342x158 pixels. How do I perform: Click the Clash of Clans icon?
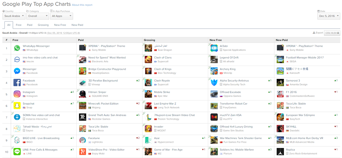(148, 59)
